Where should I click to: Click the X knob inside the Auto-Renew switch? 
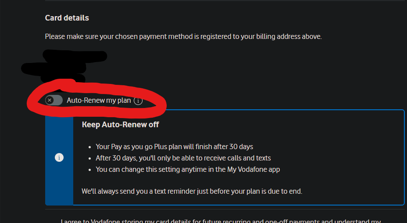[x=50, y=100]
